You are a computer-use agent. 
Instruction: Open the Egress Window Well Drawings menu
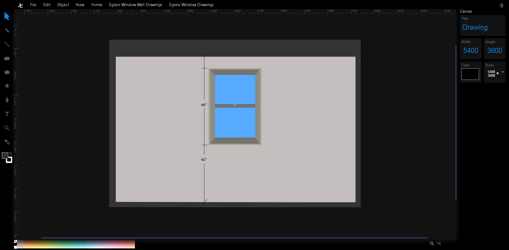pyautogui.click(x=135, y=5)
